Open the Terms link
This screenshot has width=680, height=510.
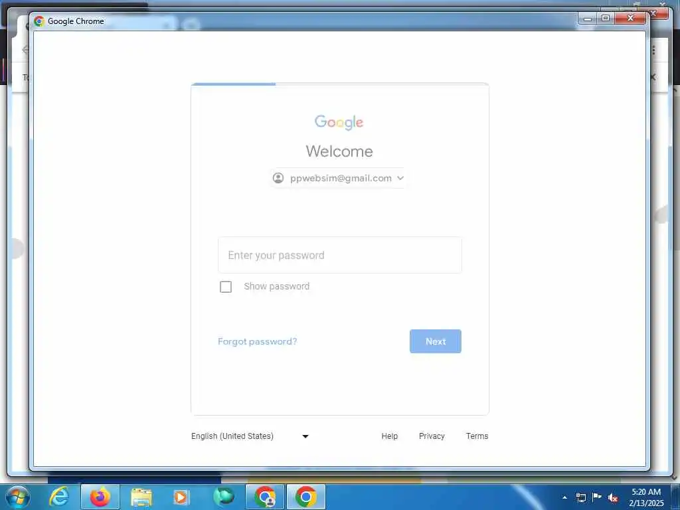coord(477,436)
